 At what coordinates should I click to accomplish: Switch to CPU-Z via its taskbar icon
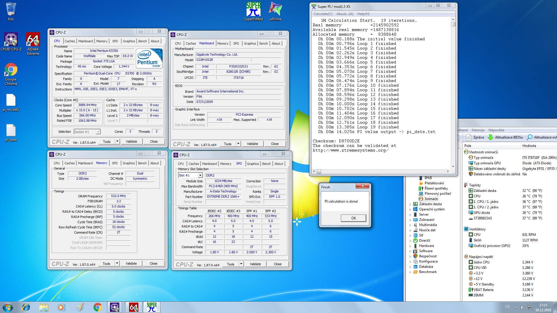115,307
